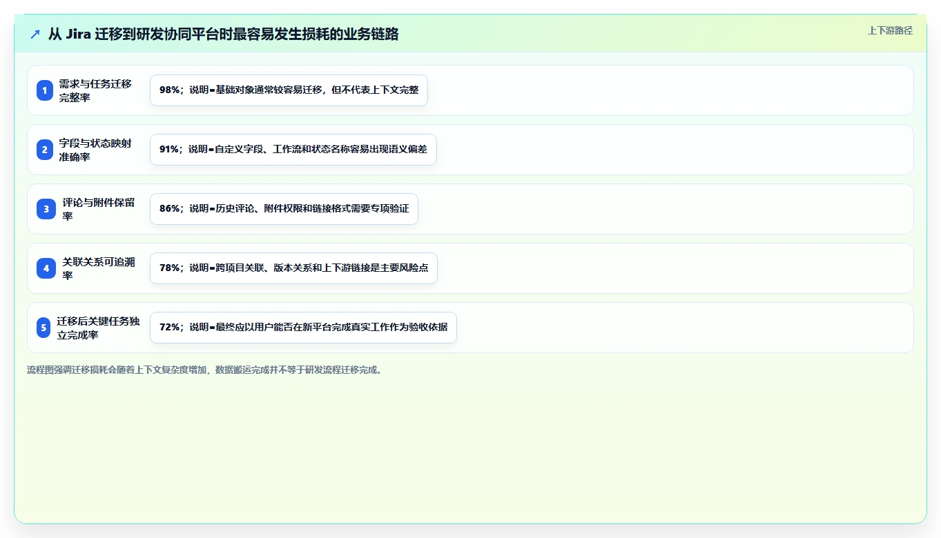941x538 pixels.
Task: Click the footnote 流程图强调迁移损耗
Action: click(x=204, y=370)
